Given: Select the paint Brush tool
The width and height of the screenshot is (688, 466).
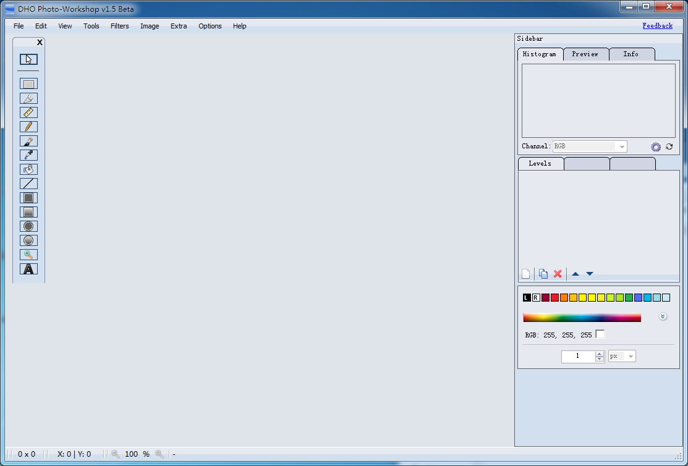Looking at the screenshot, I should point(28,141).
